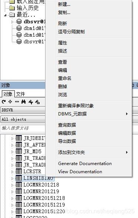Expand the LOGMNR20151218 table node
138x218 pixels.
12,198
